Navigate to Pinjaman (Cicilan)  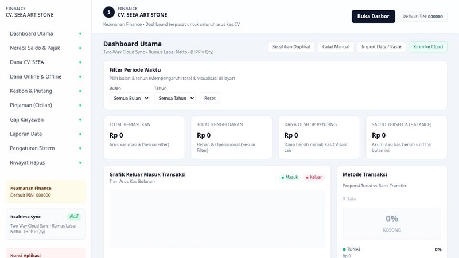click(46, 105)
